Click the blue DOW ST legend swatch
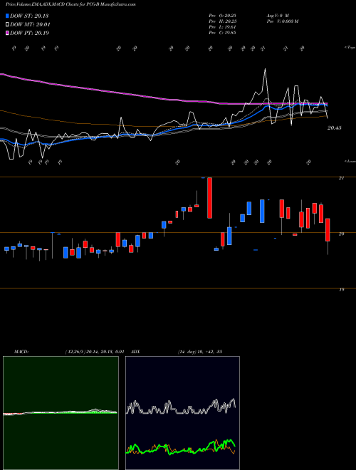 click(x=8, y=16)
